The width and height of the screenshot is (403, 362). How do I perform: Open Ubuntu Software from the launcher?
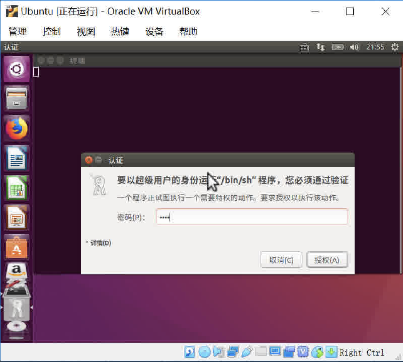coord(16,248)
